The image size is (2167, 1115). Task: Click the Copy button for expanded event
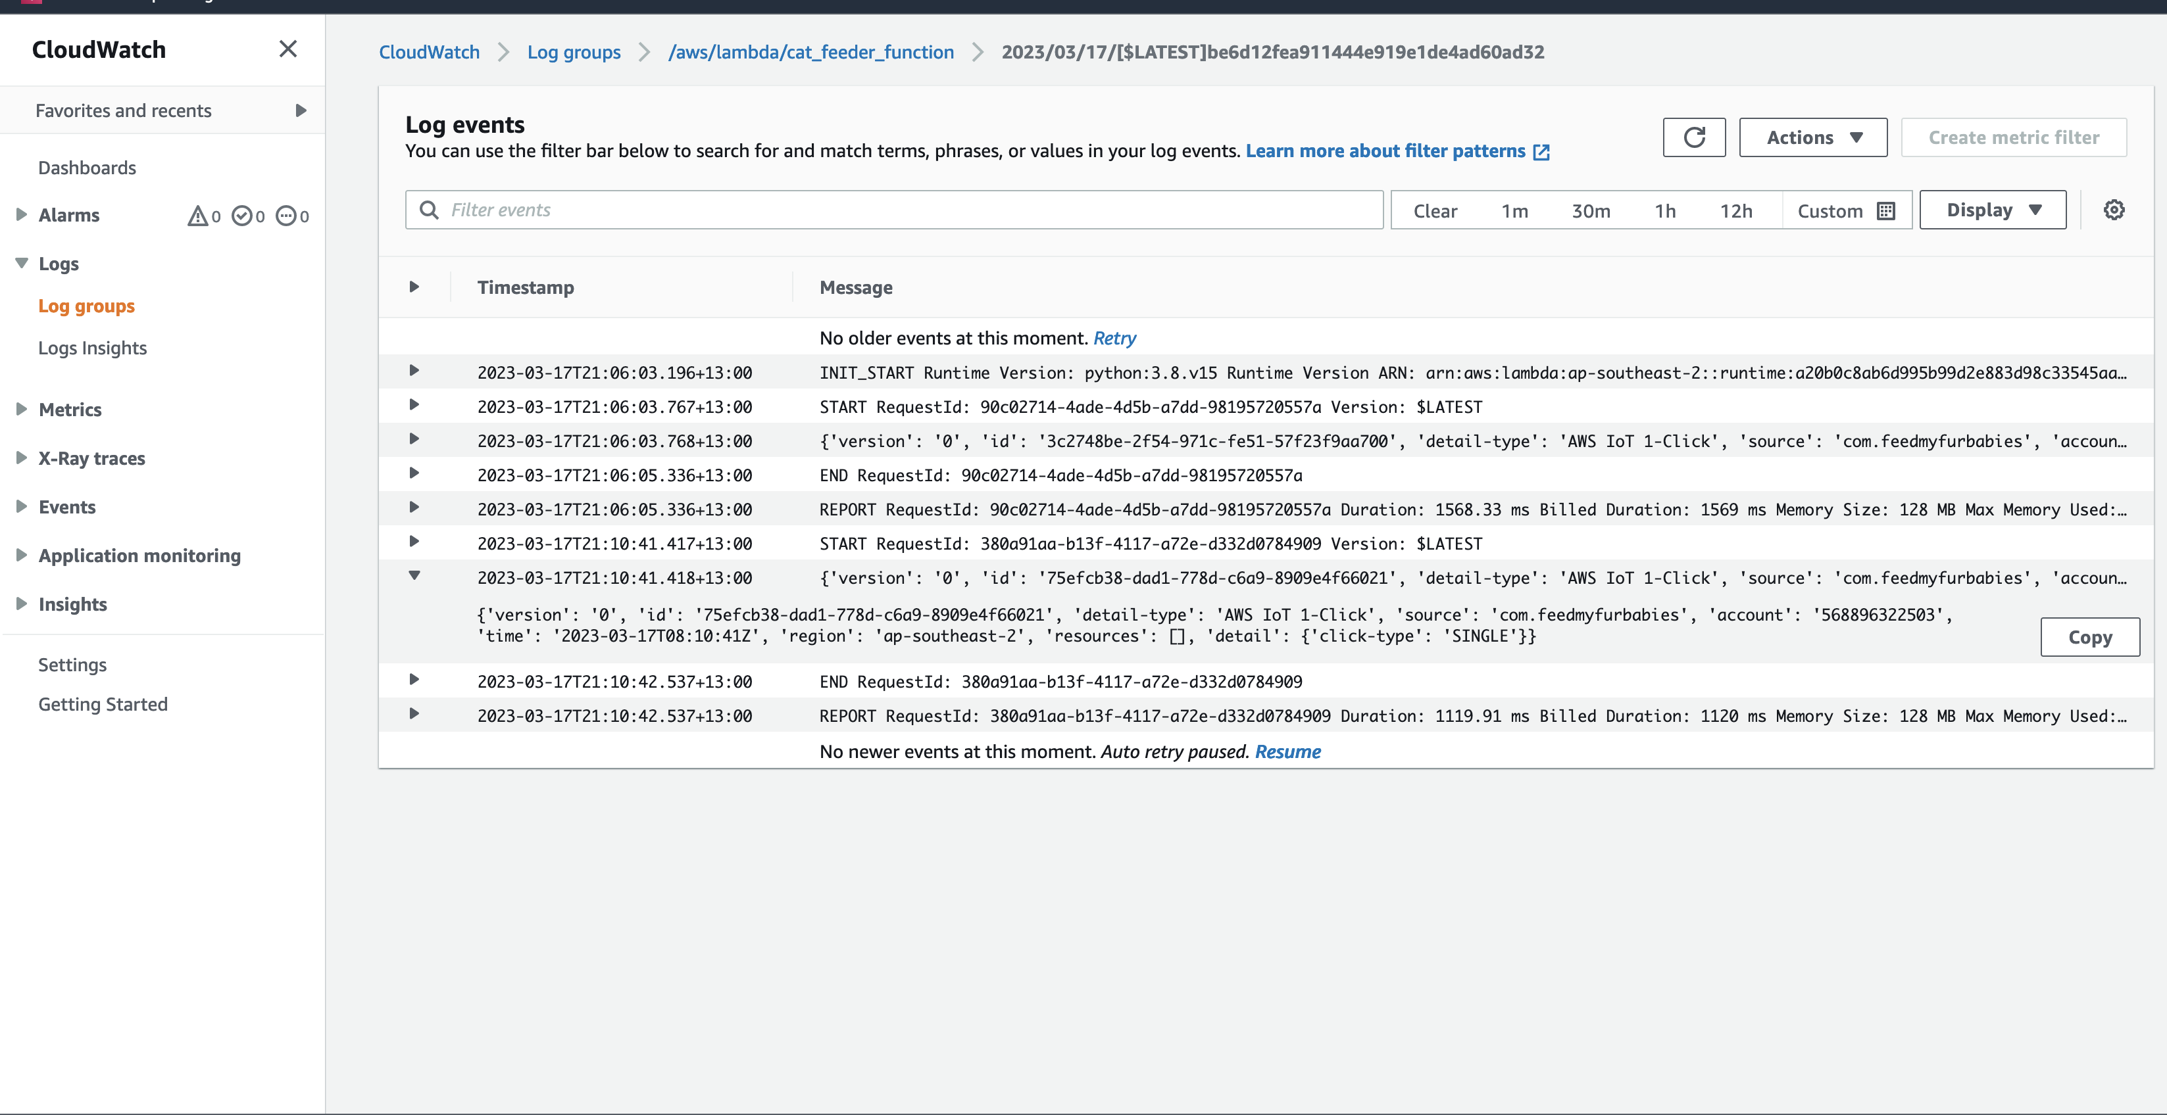tap(2091, 638)
